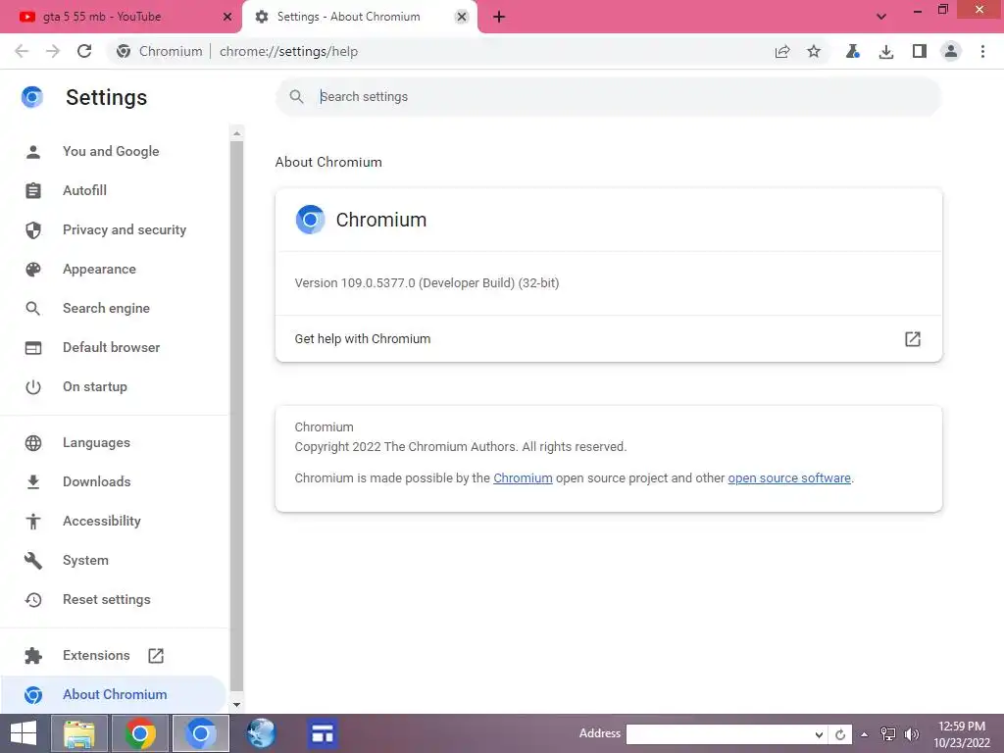This screenshot has height=753, width=1004.
Task: Click the forward navigation arrow
Action: coord(53,51)
